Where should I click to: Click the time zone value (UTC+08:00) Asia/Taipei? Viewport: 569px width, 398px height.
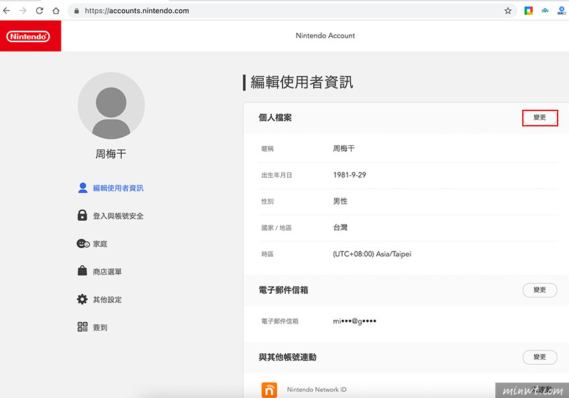[372, 254]
